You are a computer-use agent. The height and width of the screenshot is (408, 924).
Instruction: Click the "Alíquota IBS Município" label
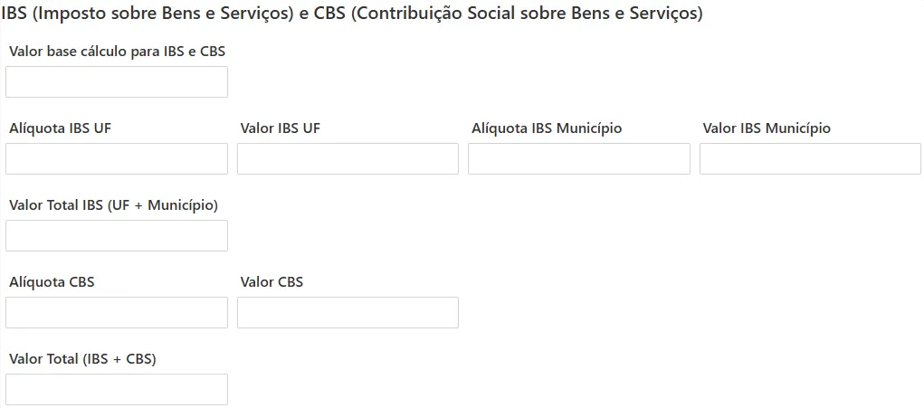[x=547, y=128]
